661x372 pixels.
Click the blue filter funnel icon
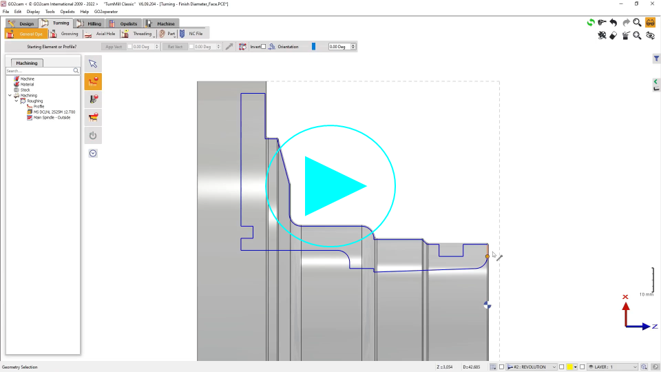pyautogui.click(x=656, y=59)
